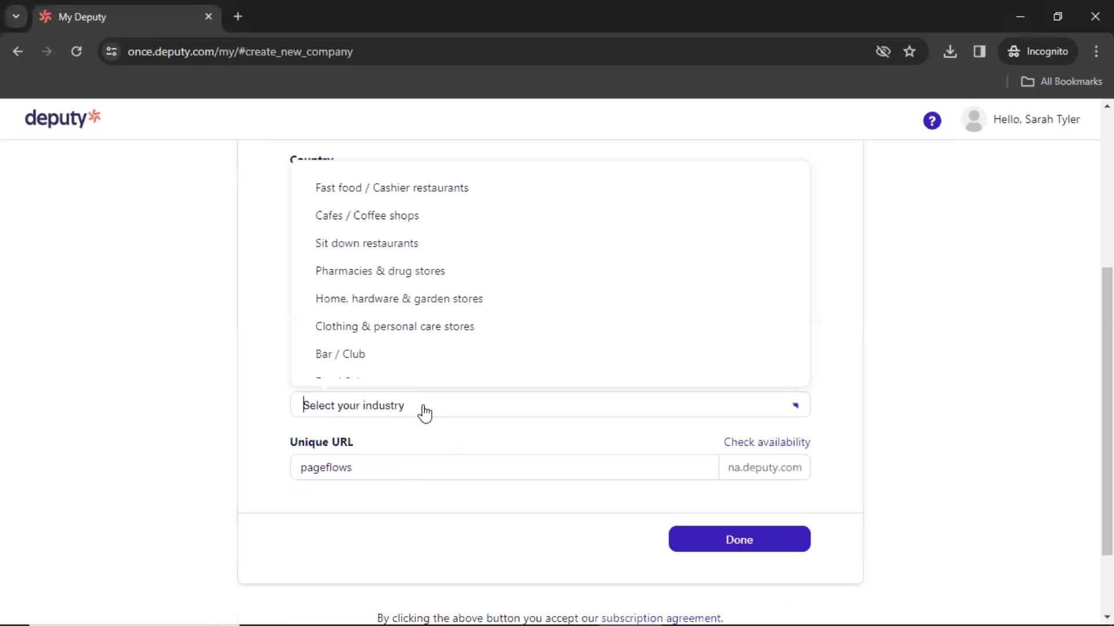Click the browser reader view icon
The image size is (1114, 626).
click(980, 51)
